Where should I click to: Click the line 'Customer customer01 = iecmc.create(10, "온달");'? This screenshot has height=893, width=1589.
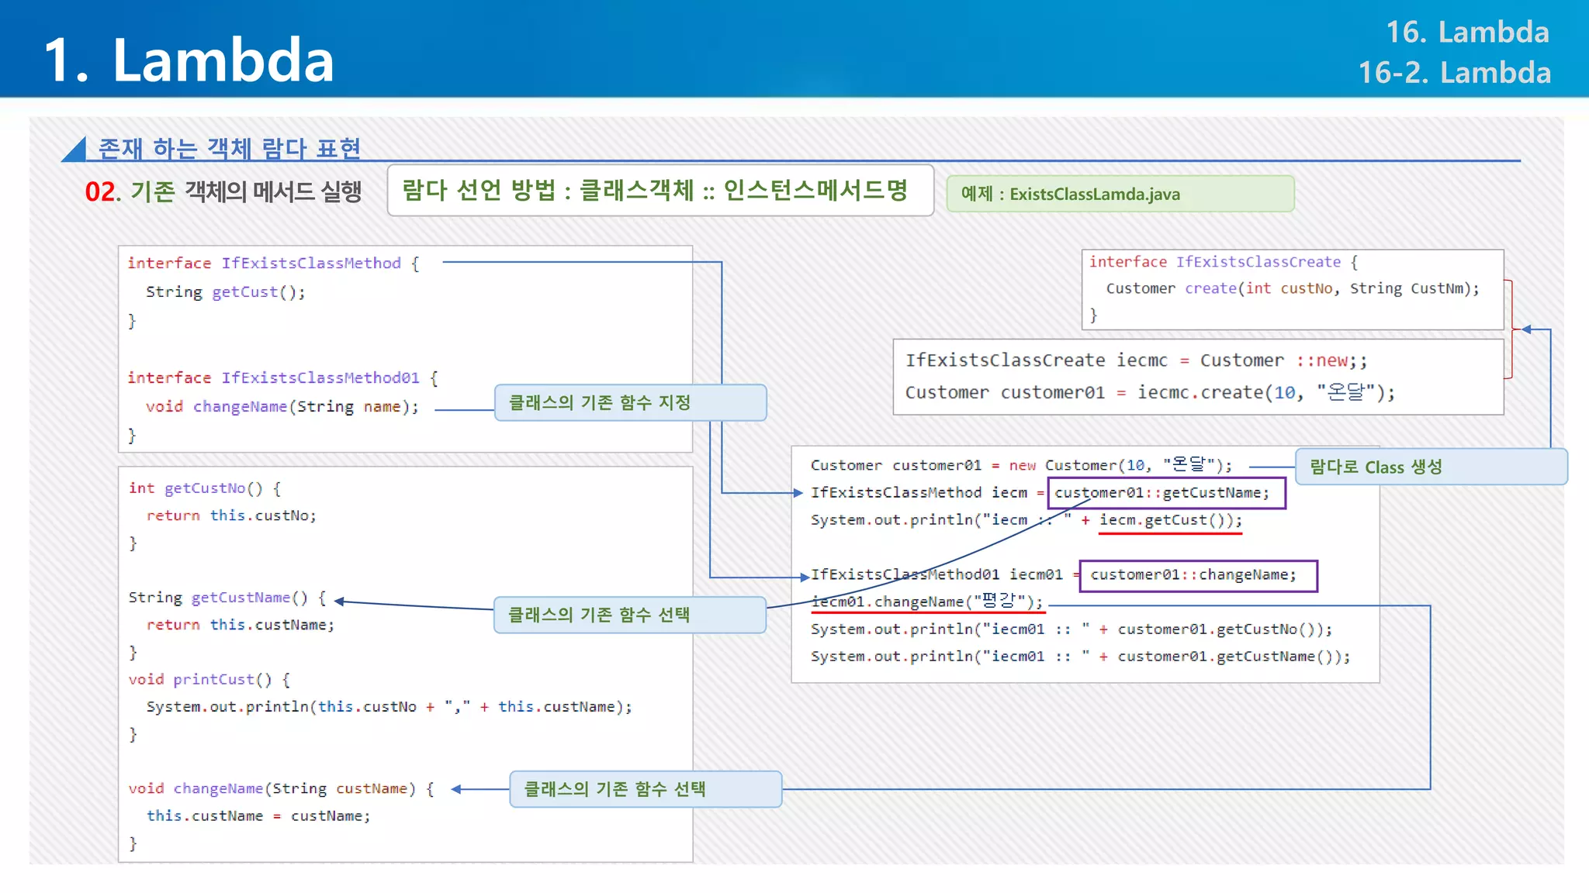(x=1150, y=392)
